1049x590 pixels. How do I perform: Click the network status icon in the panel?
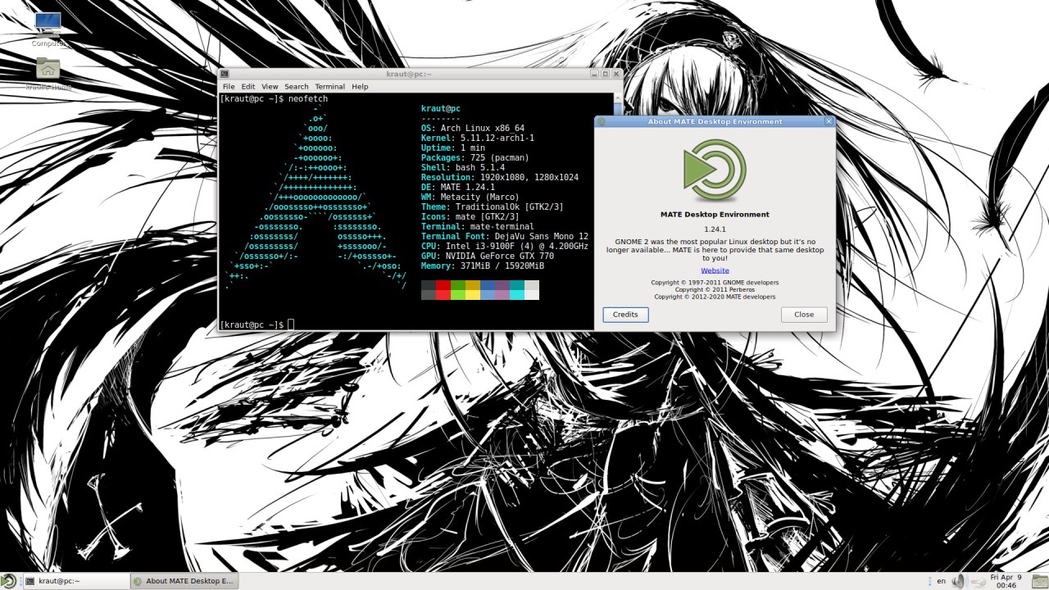coord(978,582)
